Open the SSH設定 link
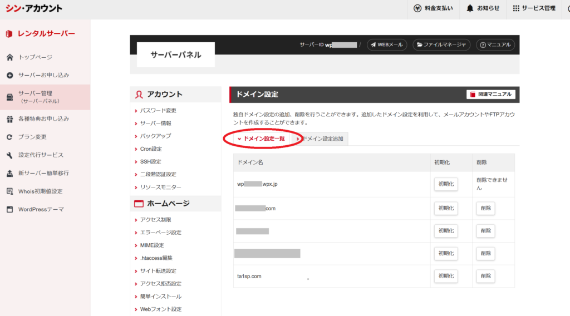Screen dimensions: 570x316 point(150,162)
